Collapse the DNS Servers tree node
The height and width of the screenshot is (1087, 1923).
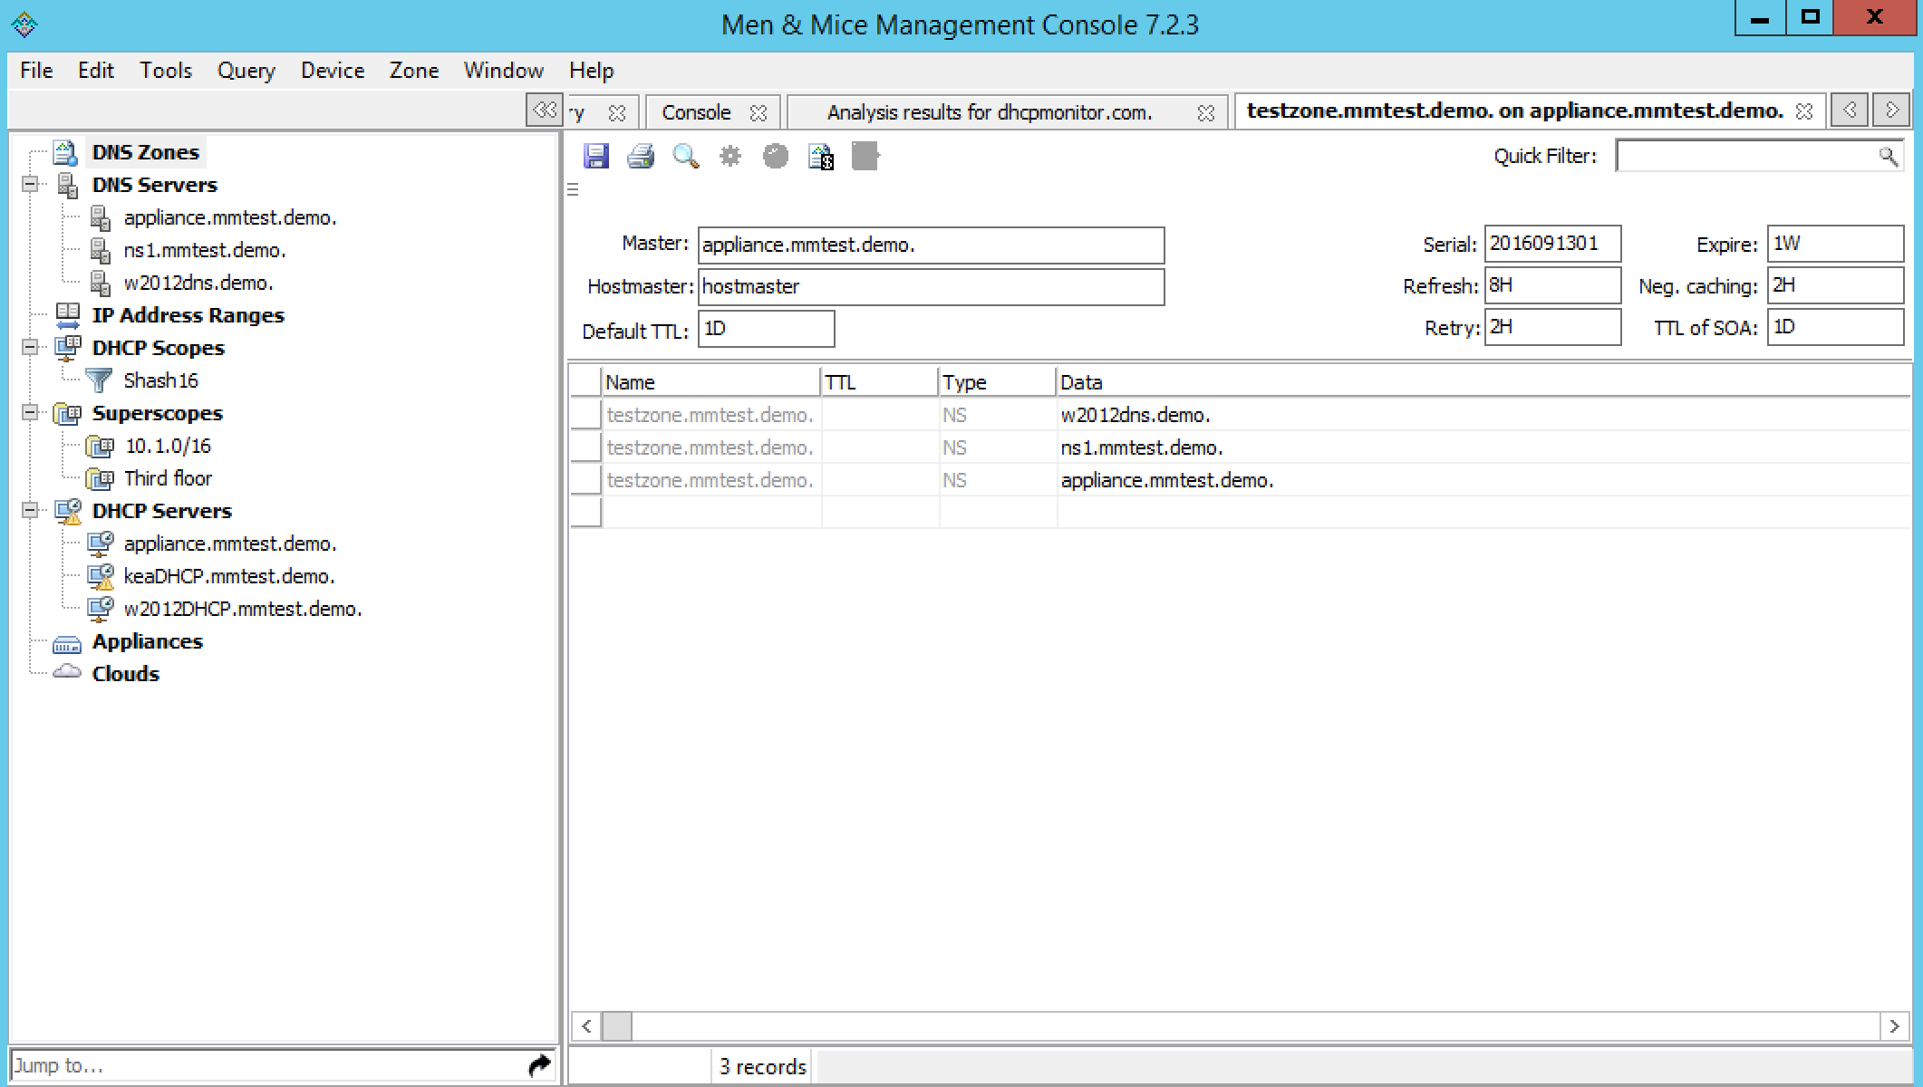31,185
